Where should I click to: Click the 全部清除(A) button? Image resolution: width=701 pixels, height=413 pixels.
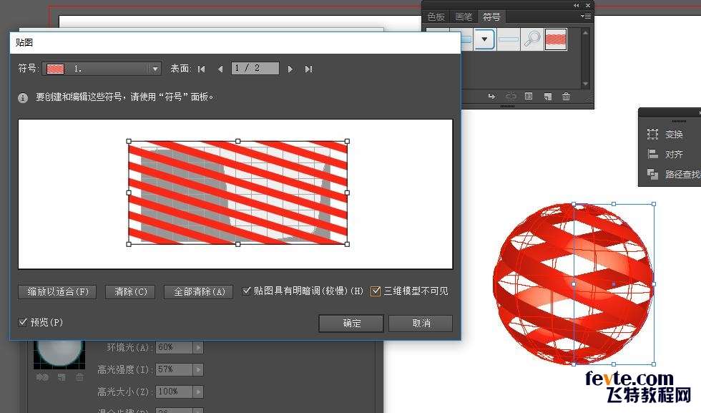[199, 292]
